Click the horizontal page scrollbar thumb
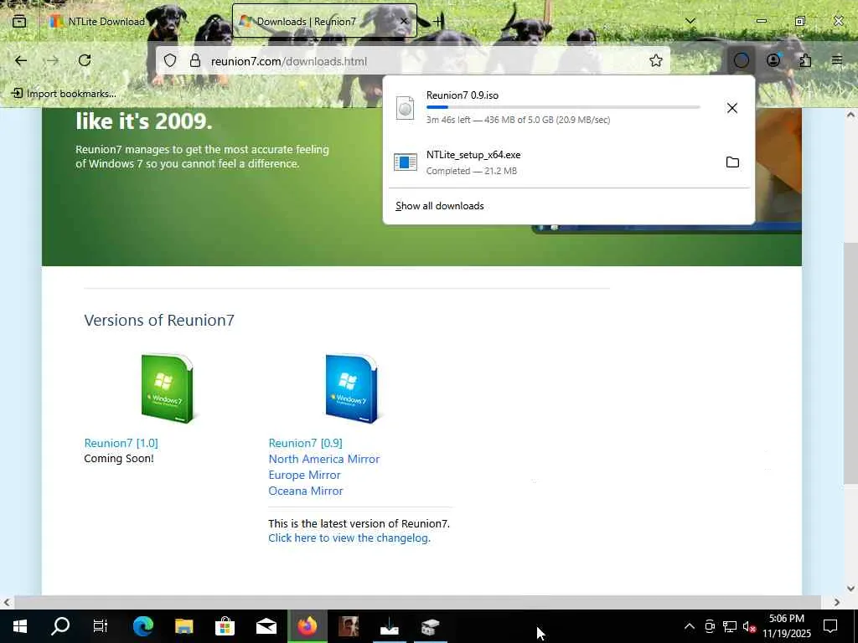Image resolution: width=858 pixels, height=643 pixels. 417,602
